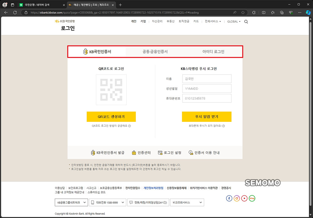Expand the KB금융그룹네트워크 dropdown
Image resolution: width=313 pixels, height=218 pixels.
pos(71,202)
